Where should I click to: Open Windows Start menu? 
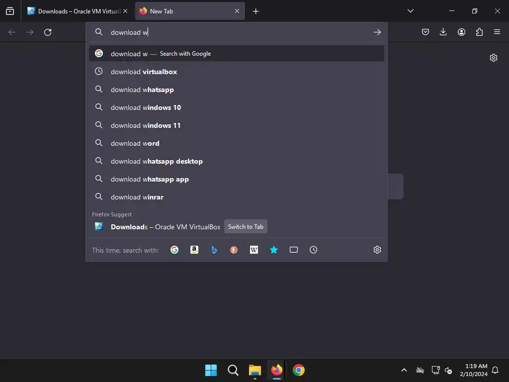211,370
